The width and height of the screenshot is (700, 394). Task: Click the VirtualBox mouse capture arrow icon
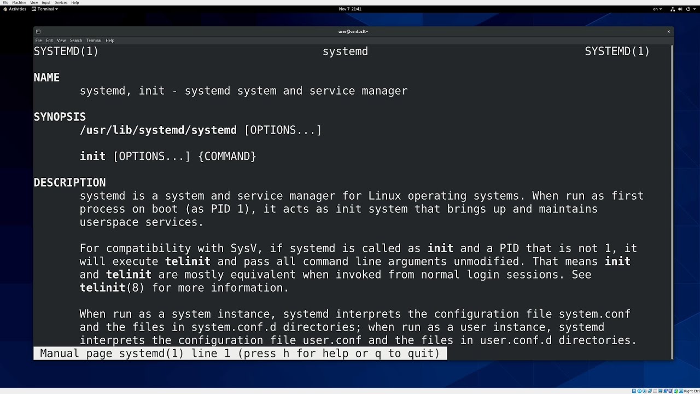pyautogui.click(x=681, y=391)
